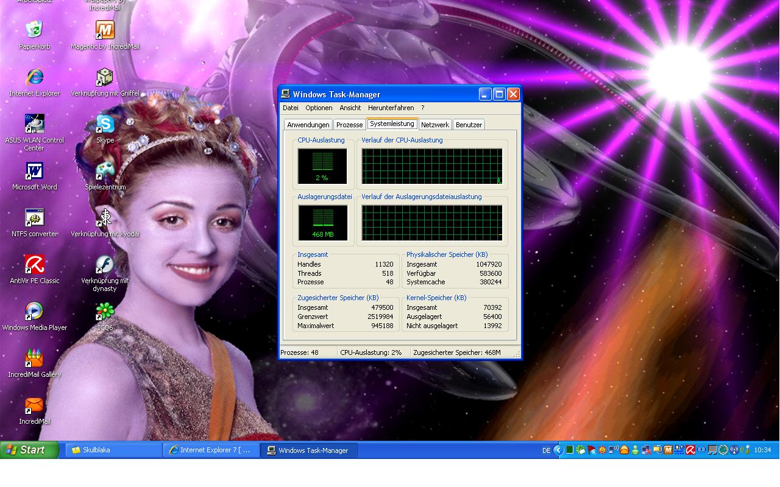This screenshot has height=487, width=780.
Task: Open the Ansicht menu
Action: coord(350,108)
